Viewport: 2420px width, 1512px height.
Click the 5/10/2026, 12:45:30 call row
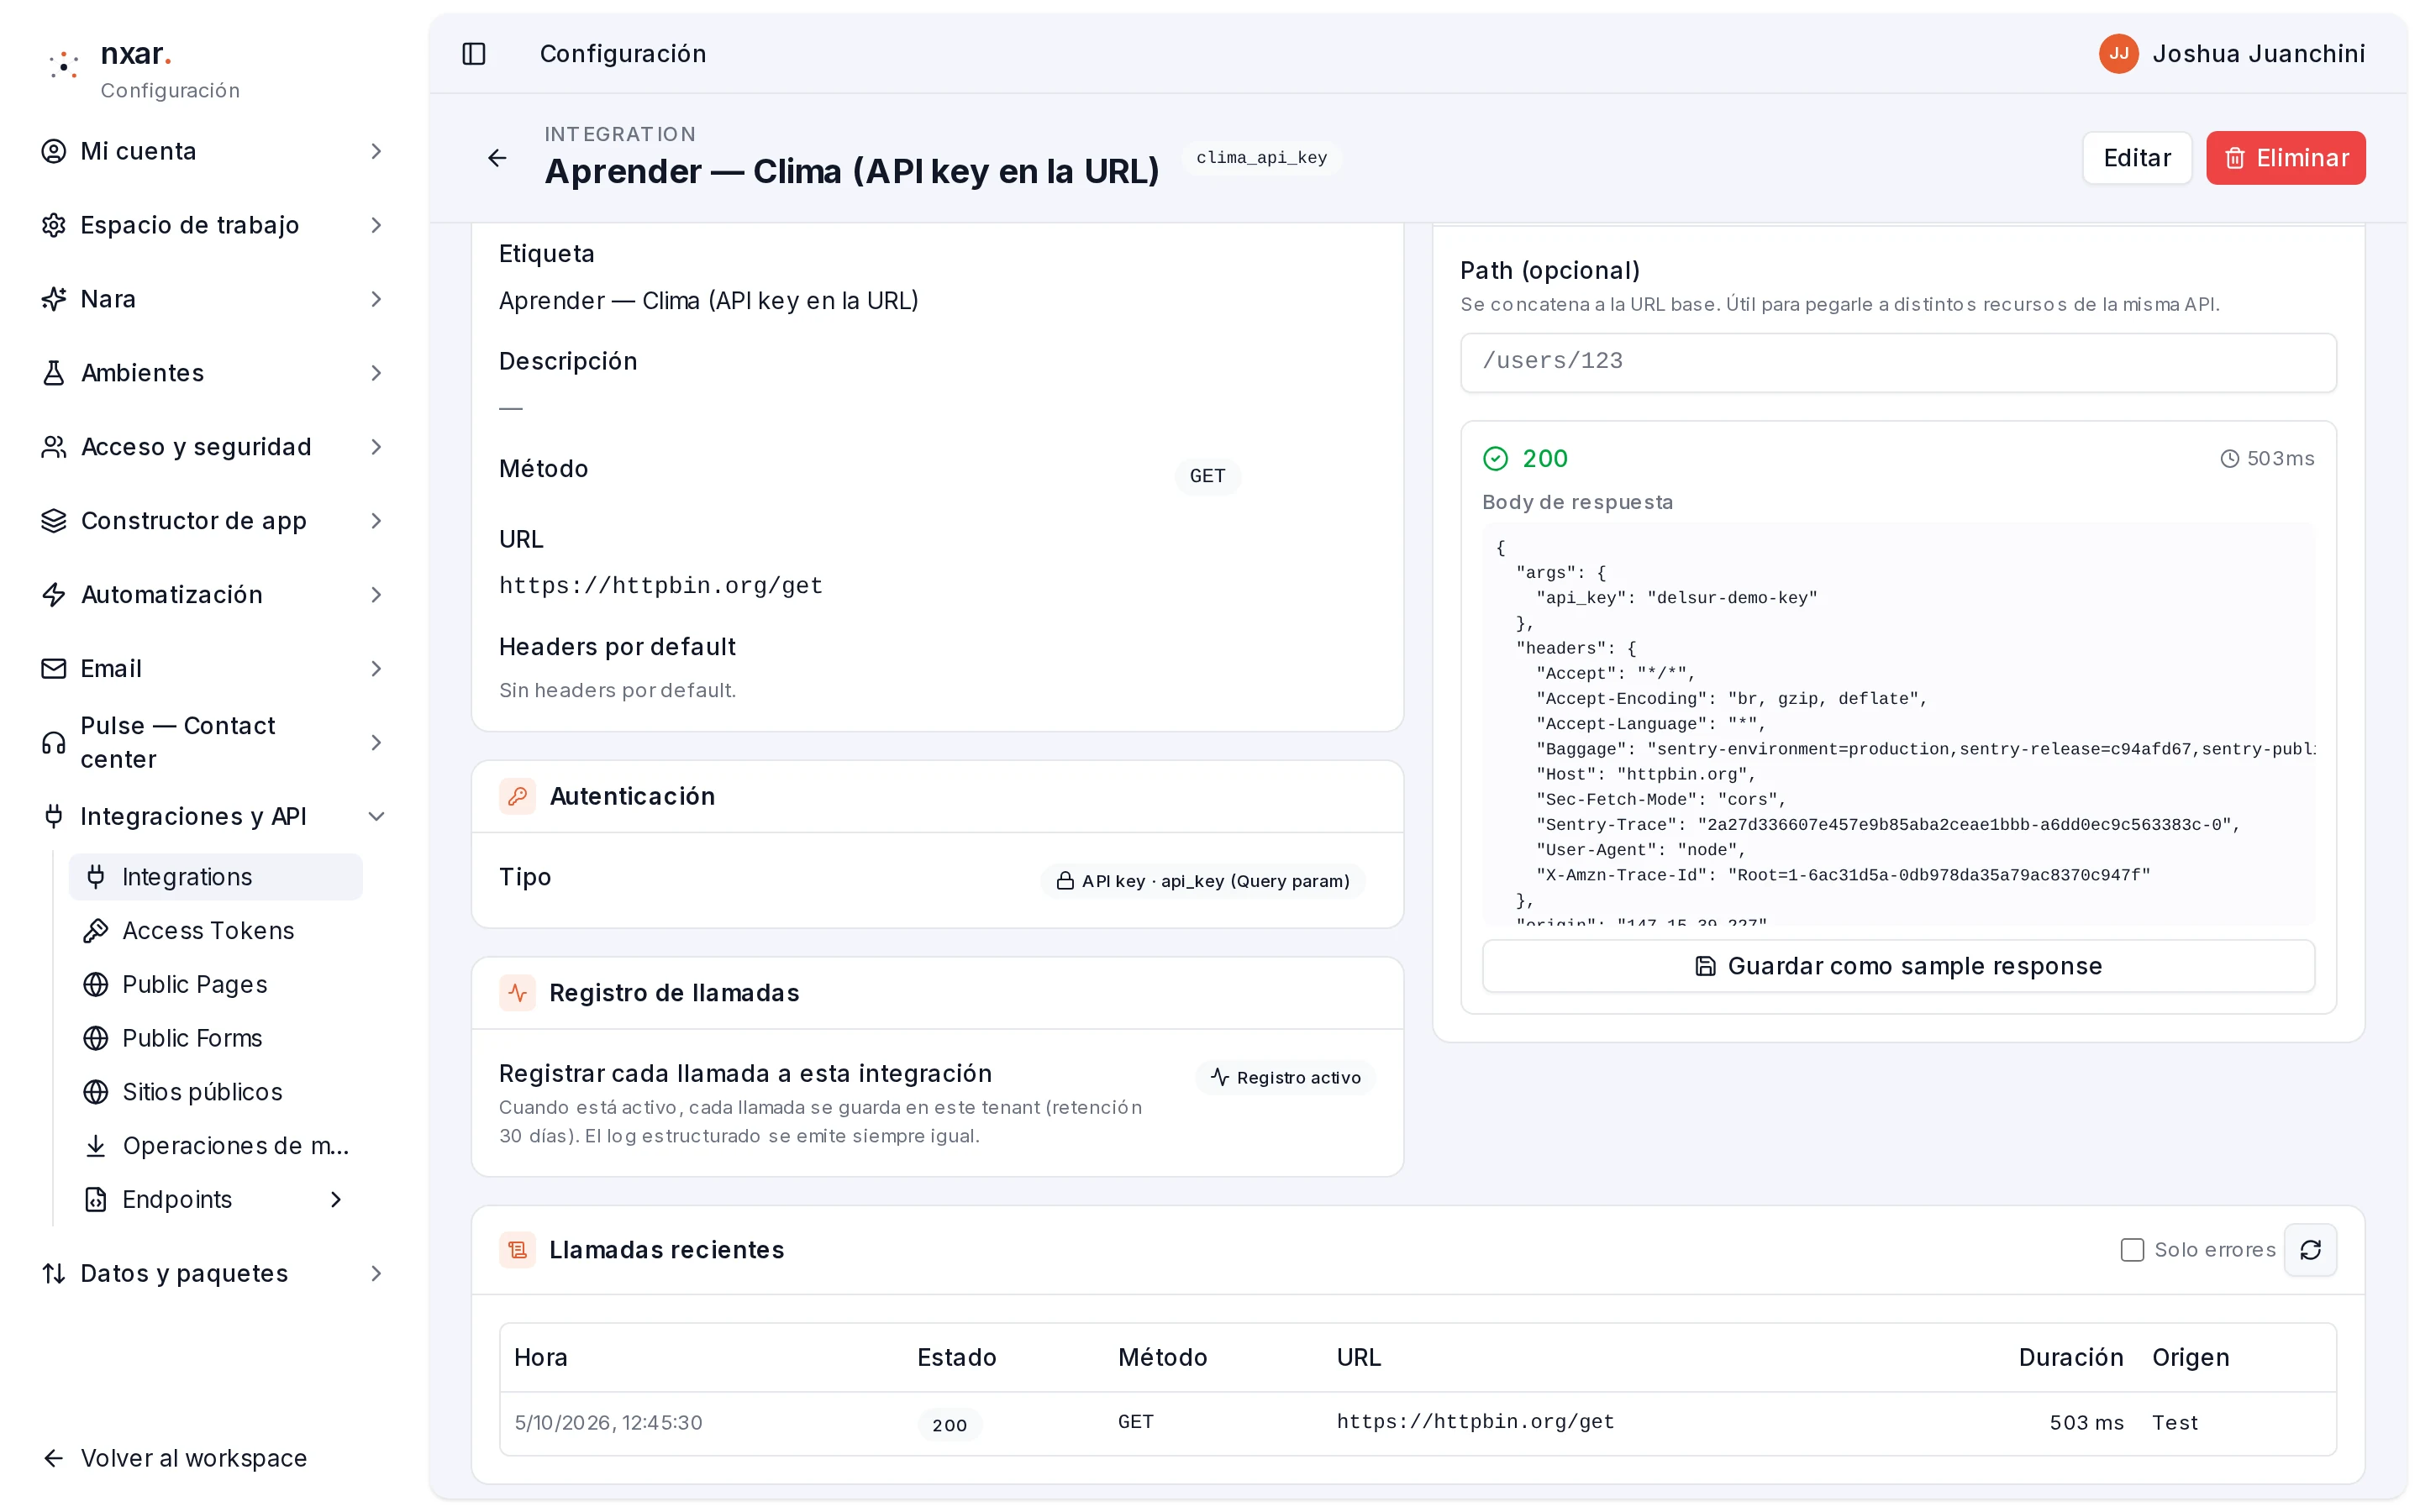pos(1417,1423)
